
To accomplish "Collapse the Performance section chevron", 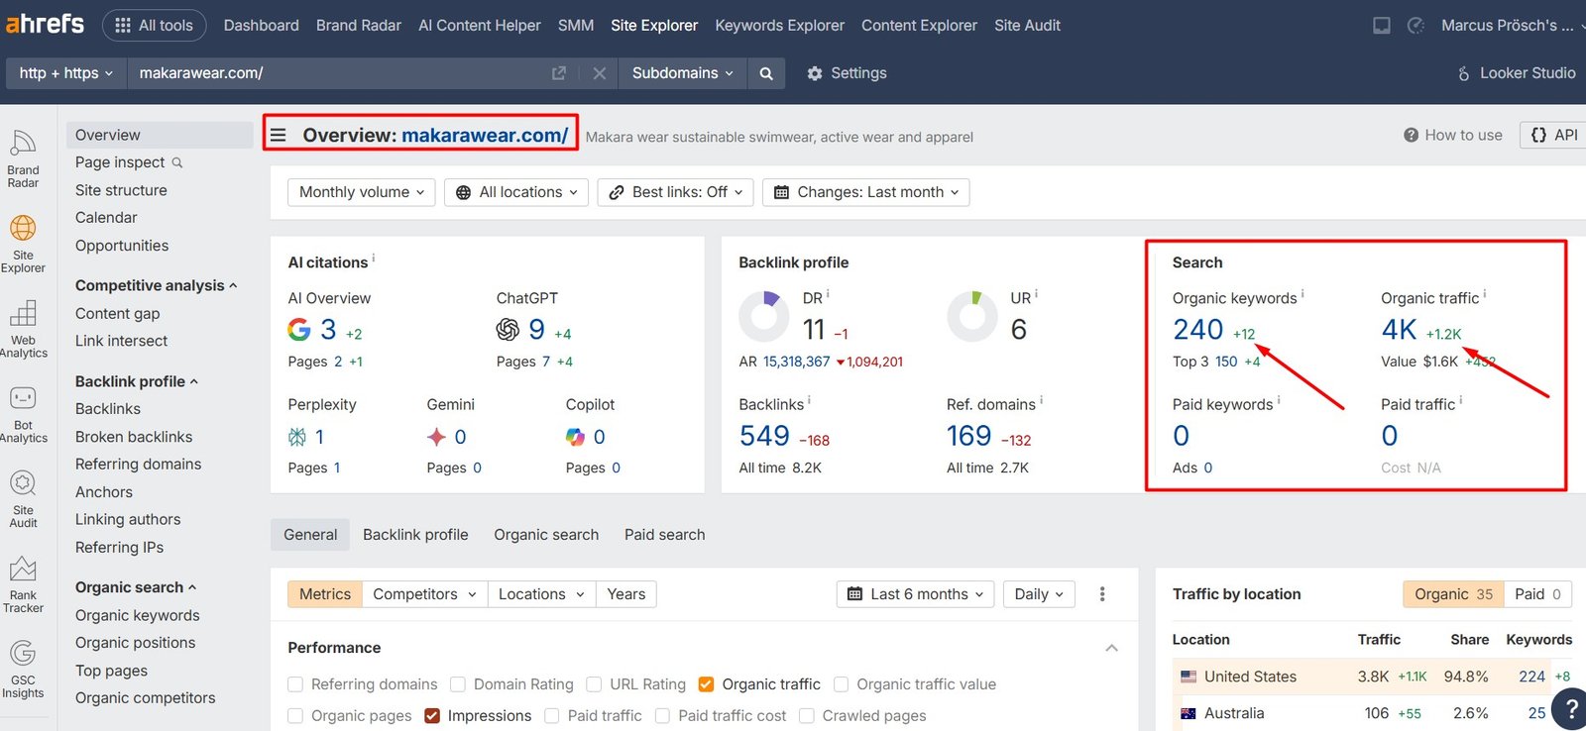I will [1111, 648].
